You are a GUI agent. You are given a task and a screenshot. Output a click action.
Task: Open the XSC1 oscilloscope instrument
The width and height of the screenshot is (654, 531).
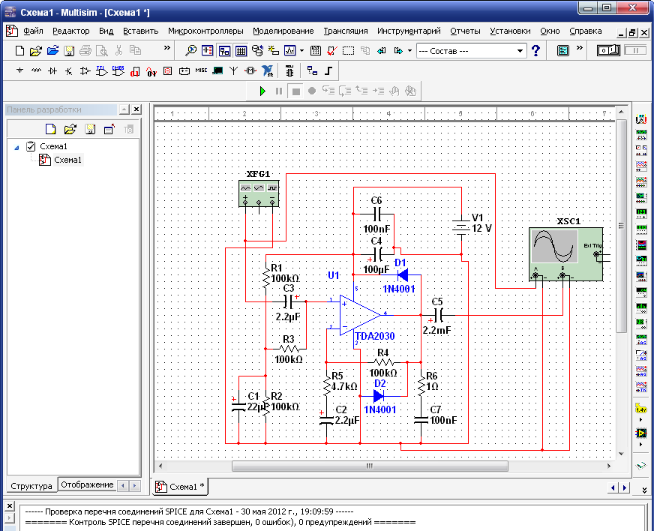[565, 254]
